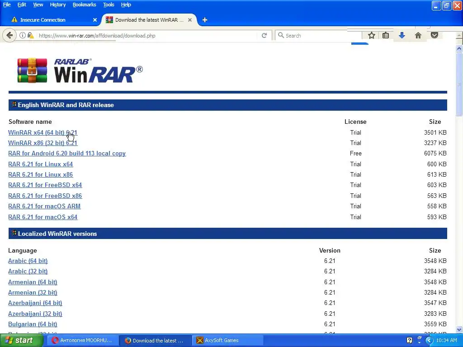Close the Download the latest WinRAR tab
The image size is (463, 347).
(190, 20)
